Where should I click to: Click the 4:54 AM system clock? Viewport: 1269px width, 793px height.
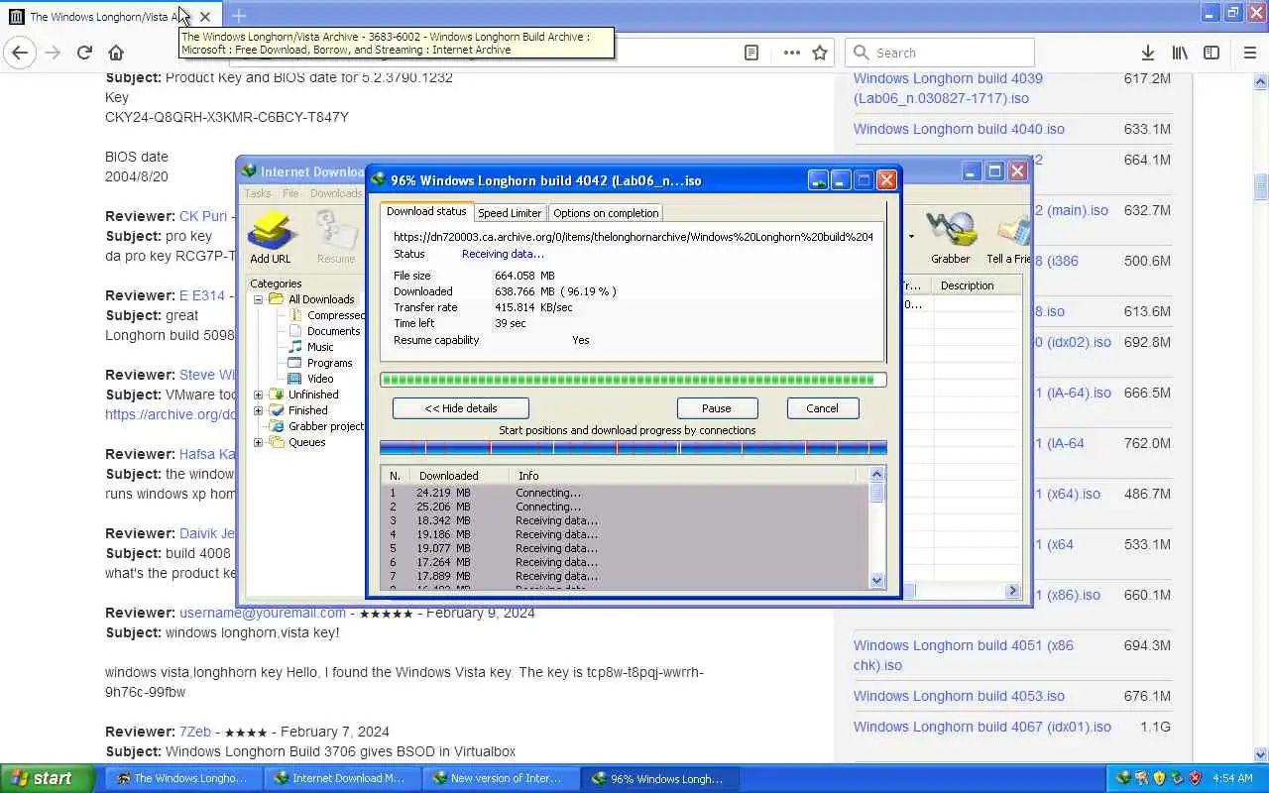pyautogui.click(x=1232, y=778)
